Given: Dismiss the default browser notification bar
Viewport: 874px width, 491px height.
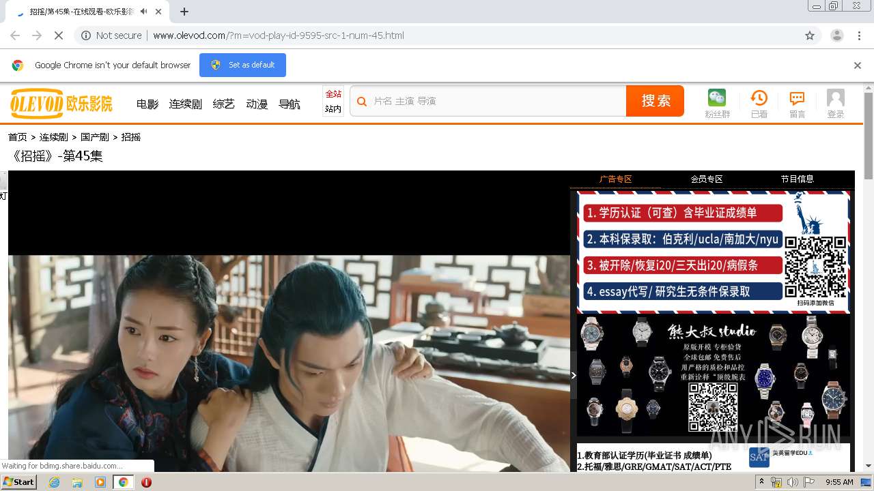Looking at the screenshot, I should (x=858, y=65).
